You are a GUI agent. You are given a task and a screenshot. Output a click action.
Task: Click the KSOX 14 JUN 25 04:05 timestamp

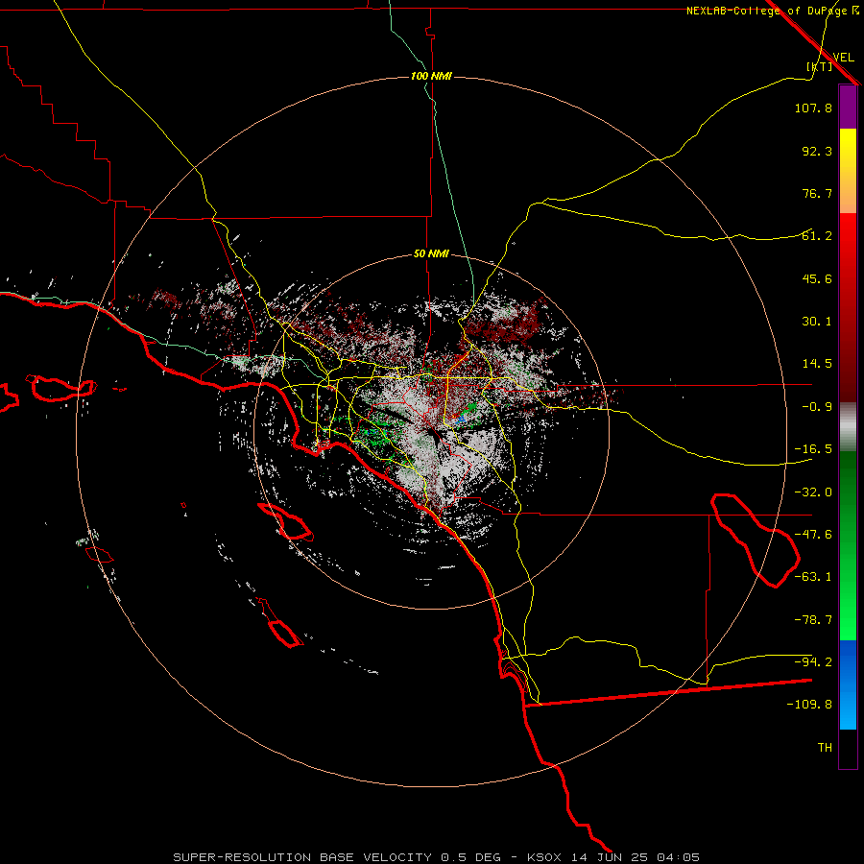coord(613,857)
